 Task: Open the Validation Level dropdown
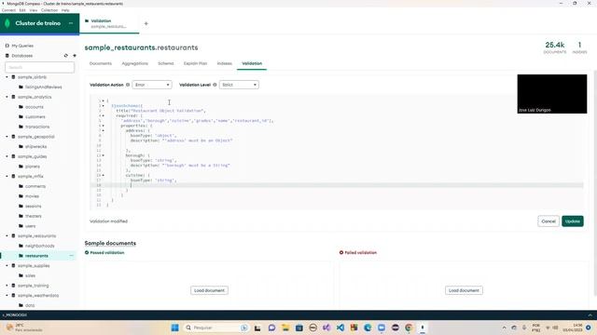point(239,85)
